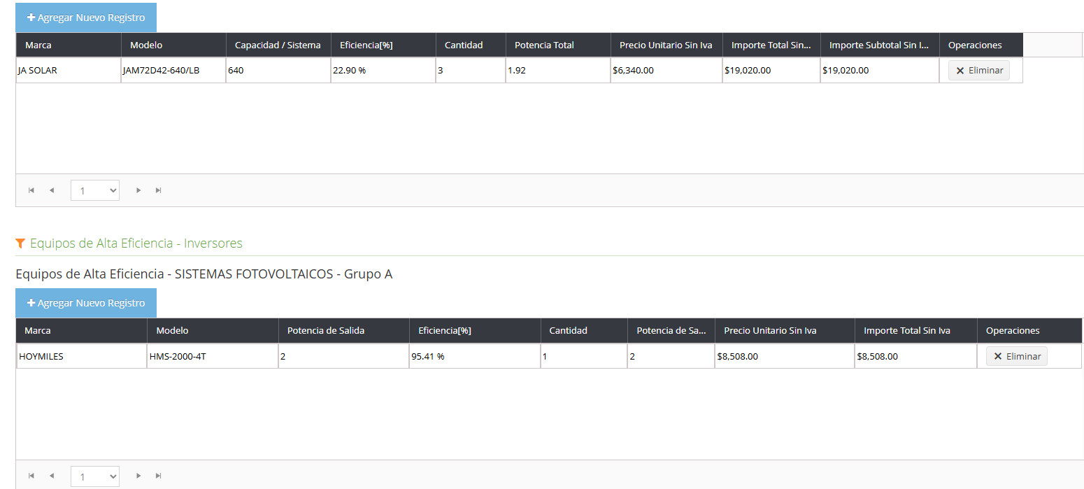Sort by Potencia de Salida column header
This screenshot has height=489, width=1084.
point(322,331)
